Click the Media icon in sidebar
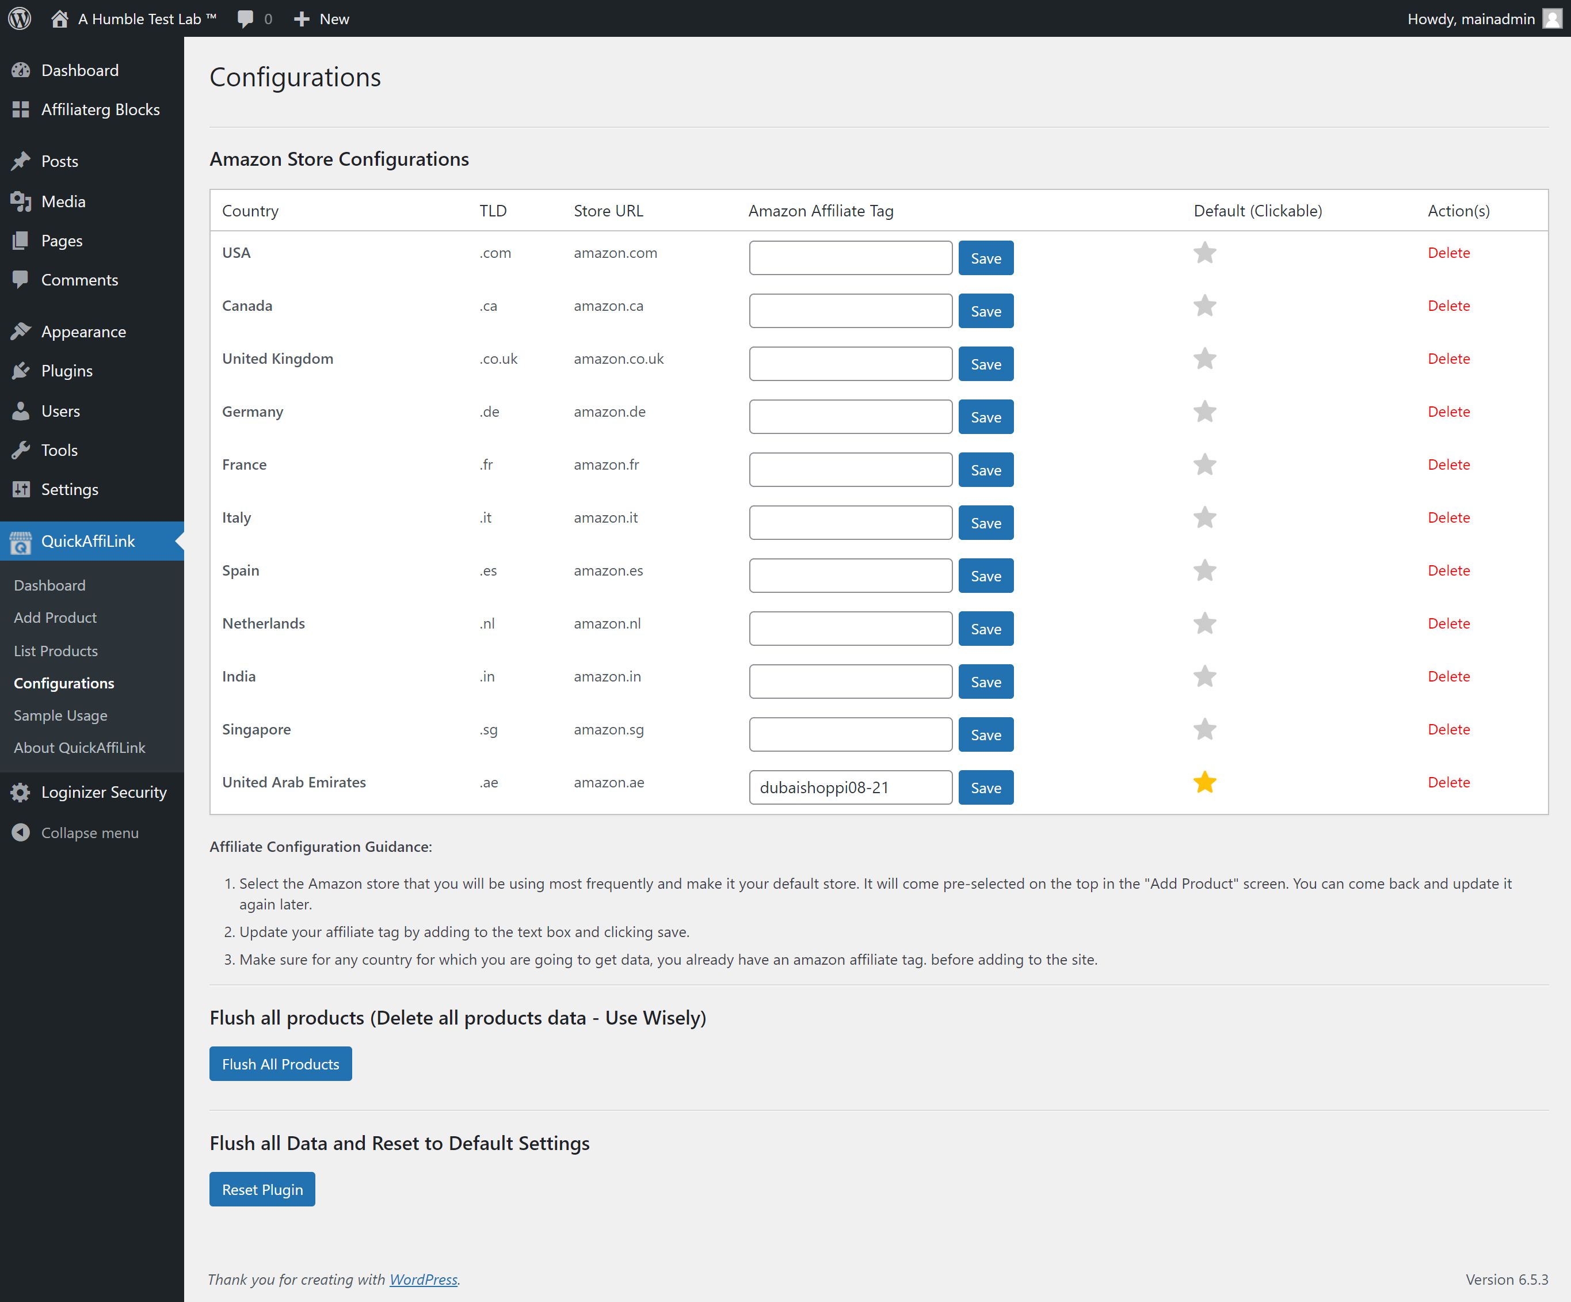Viewport: 1571px width, 1302px height. 21,201
